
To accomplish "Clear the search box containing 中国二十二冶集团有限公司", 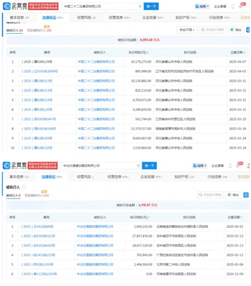I will 139,7.
